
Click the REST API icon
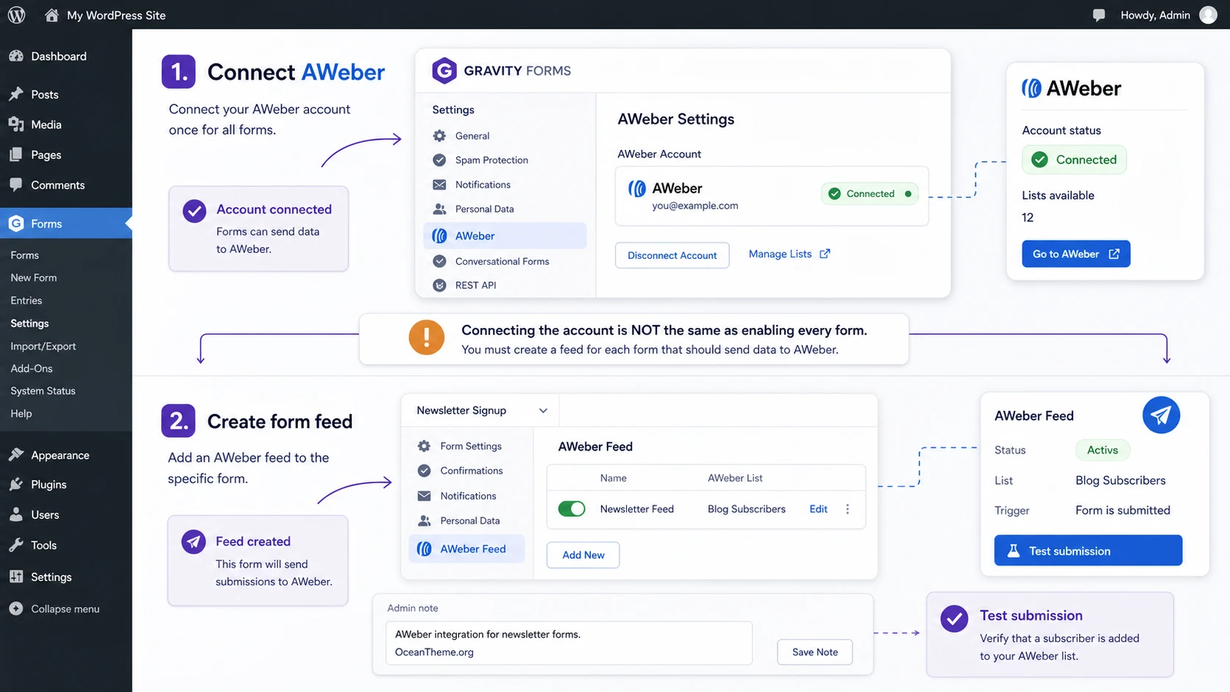coord(439,285)
